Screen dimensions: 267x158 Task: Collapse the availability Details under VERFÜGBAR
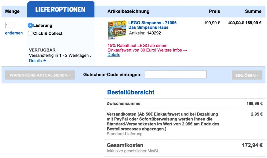[38, 61]
